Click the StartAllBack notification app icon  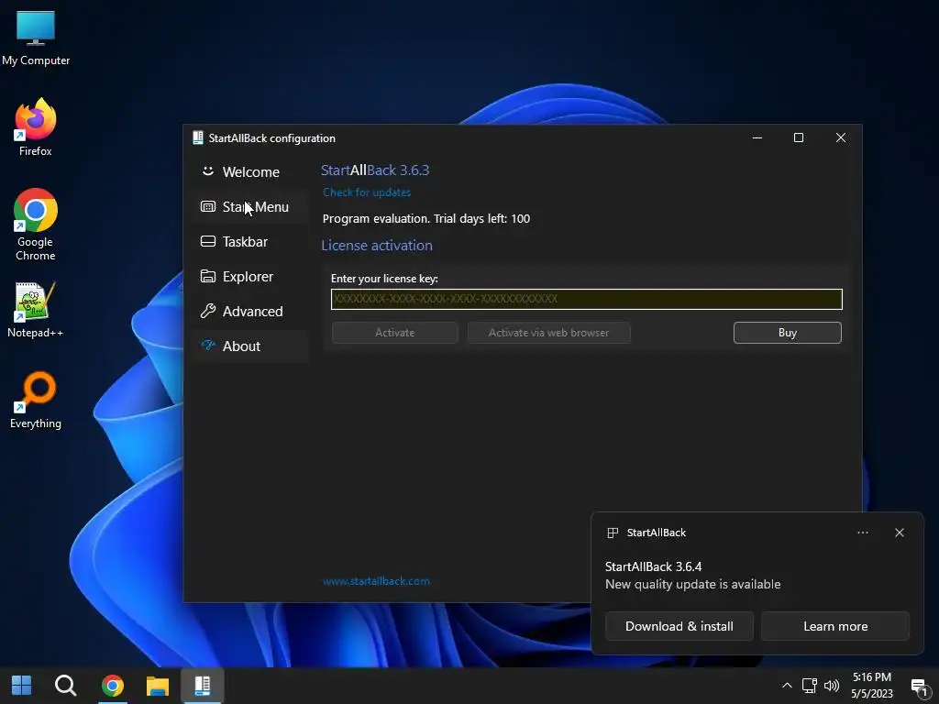click(613, 533)
